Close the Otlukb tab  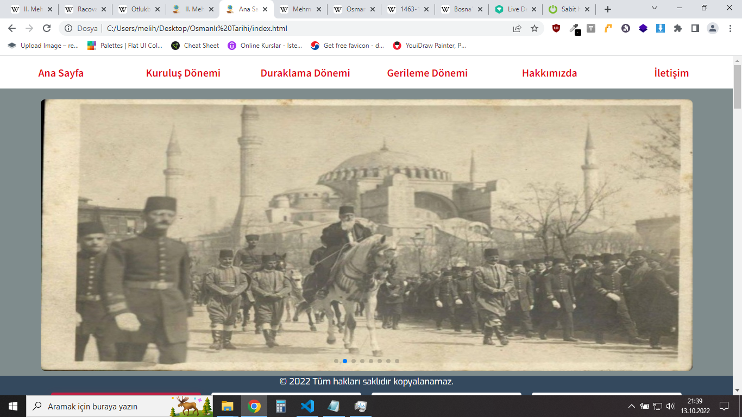(x=157, y=9)
